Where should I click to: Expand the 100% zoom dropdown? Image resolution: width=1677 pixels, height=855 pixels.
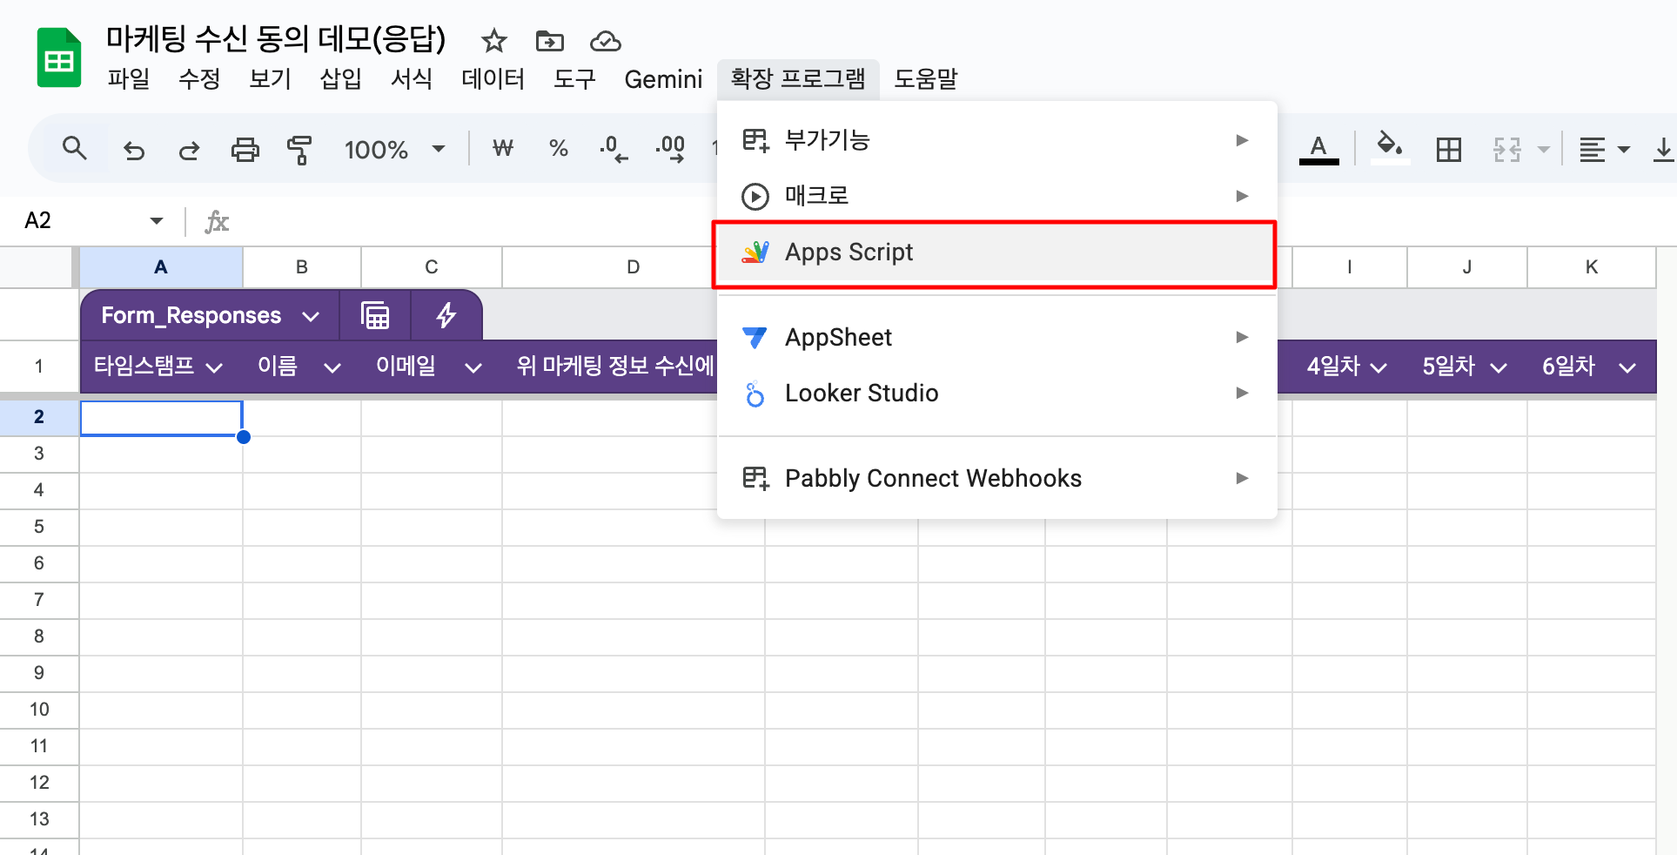pyautogui.click(x=439, y=149)
